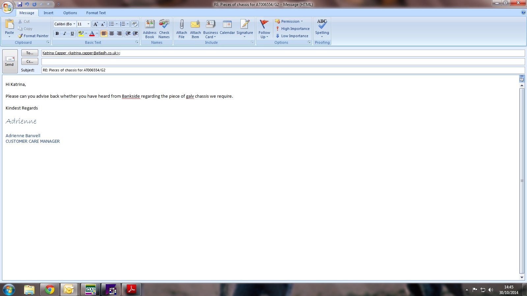Click into the Subject field
The image size is (527, 296).
pos(283,70)
